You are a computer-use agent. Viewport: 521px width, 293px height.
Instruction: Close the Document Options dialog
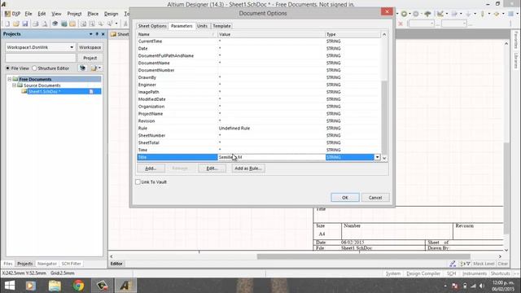click(x=387, y=11)
